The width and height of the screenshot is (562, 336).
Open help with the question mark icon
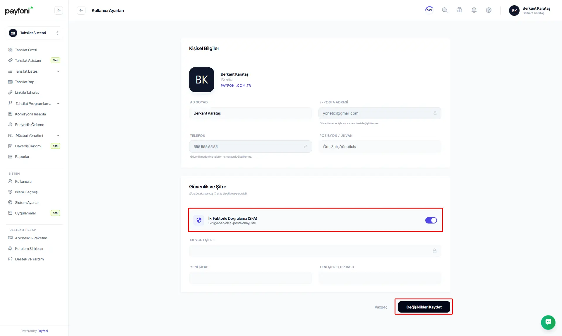pos(489,10)
